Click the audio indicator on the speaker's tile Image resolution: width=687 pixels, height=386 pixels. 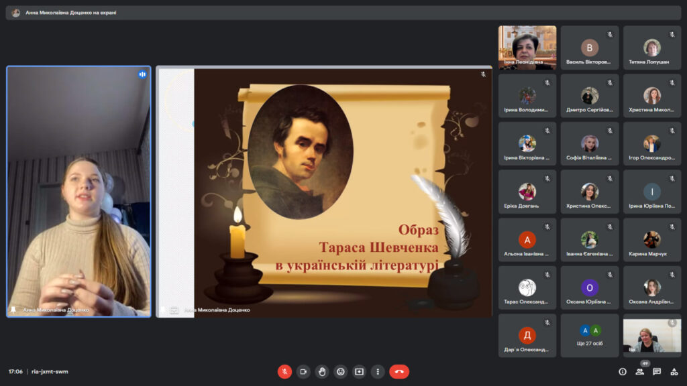pos(142,74)
